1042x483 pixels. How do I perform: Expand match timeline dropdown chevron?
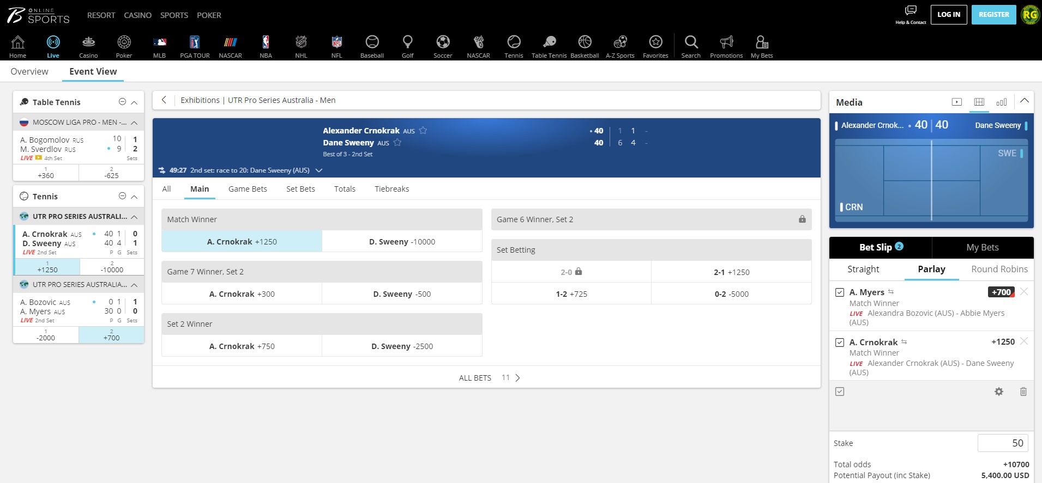pyautogui.click(x=319, y=170)
